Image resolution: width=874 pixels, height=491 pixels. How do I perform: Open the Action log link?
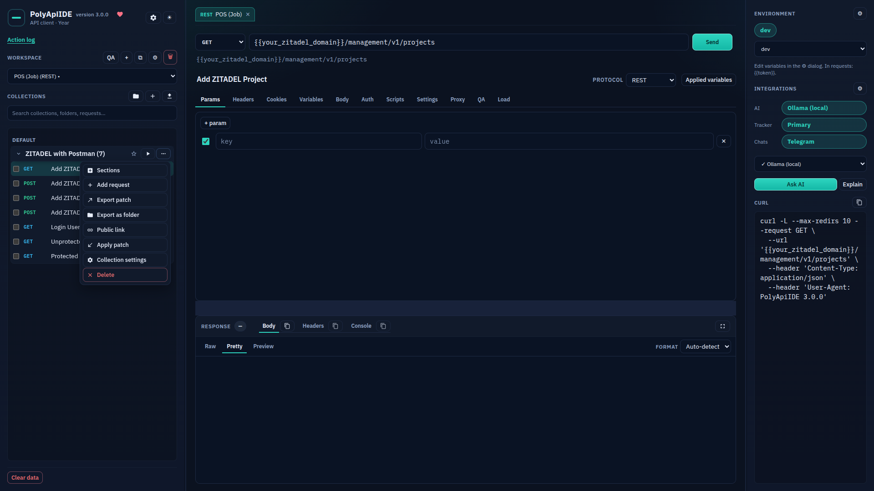(x=21, y=40)
